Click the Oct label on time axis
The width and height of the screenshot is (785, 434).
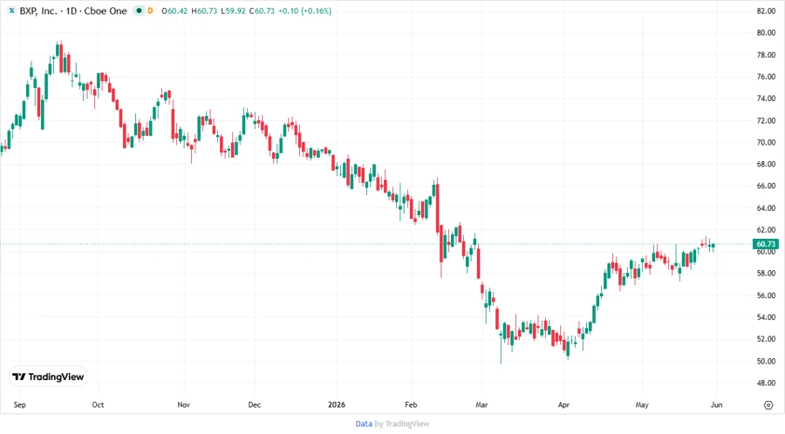[98, 404]
